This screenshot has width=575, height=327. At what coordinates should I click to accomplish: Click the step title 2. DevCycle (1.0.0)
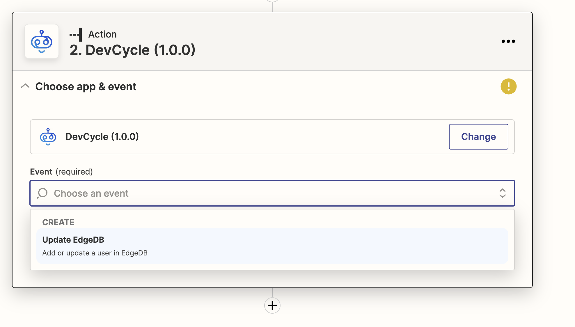point(132,50)
